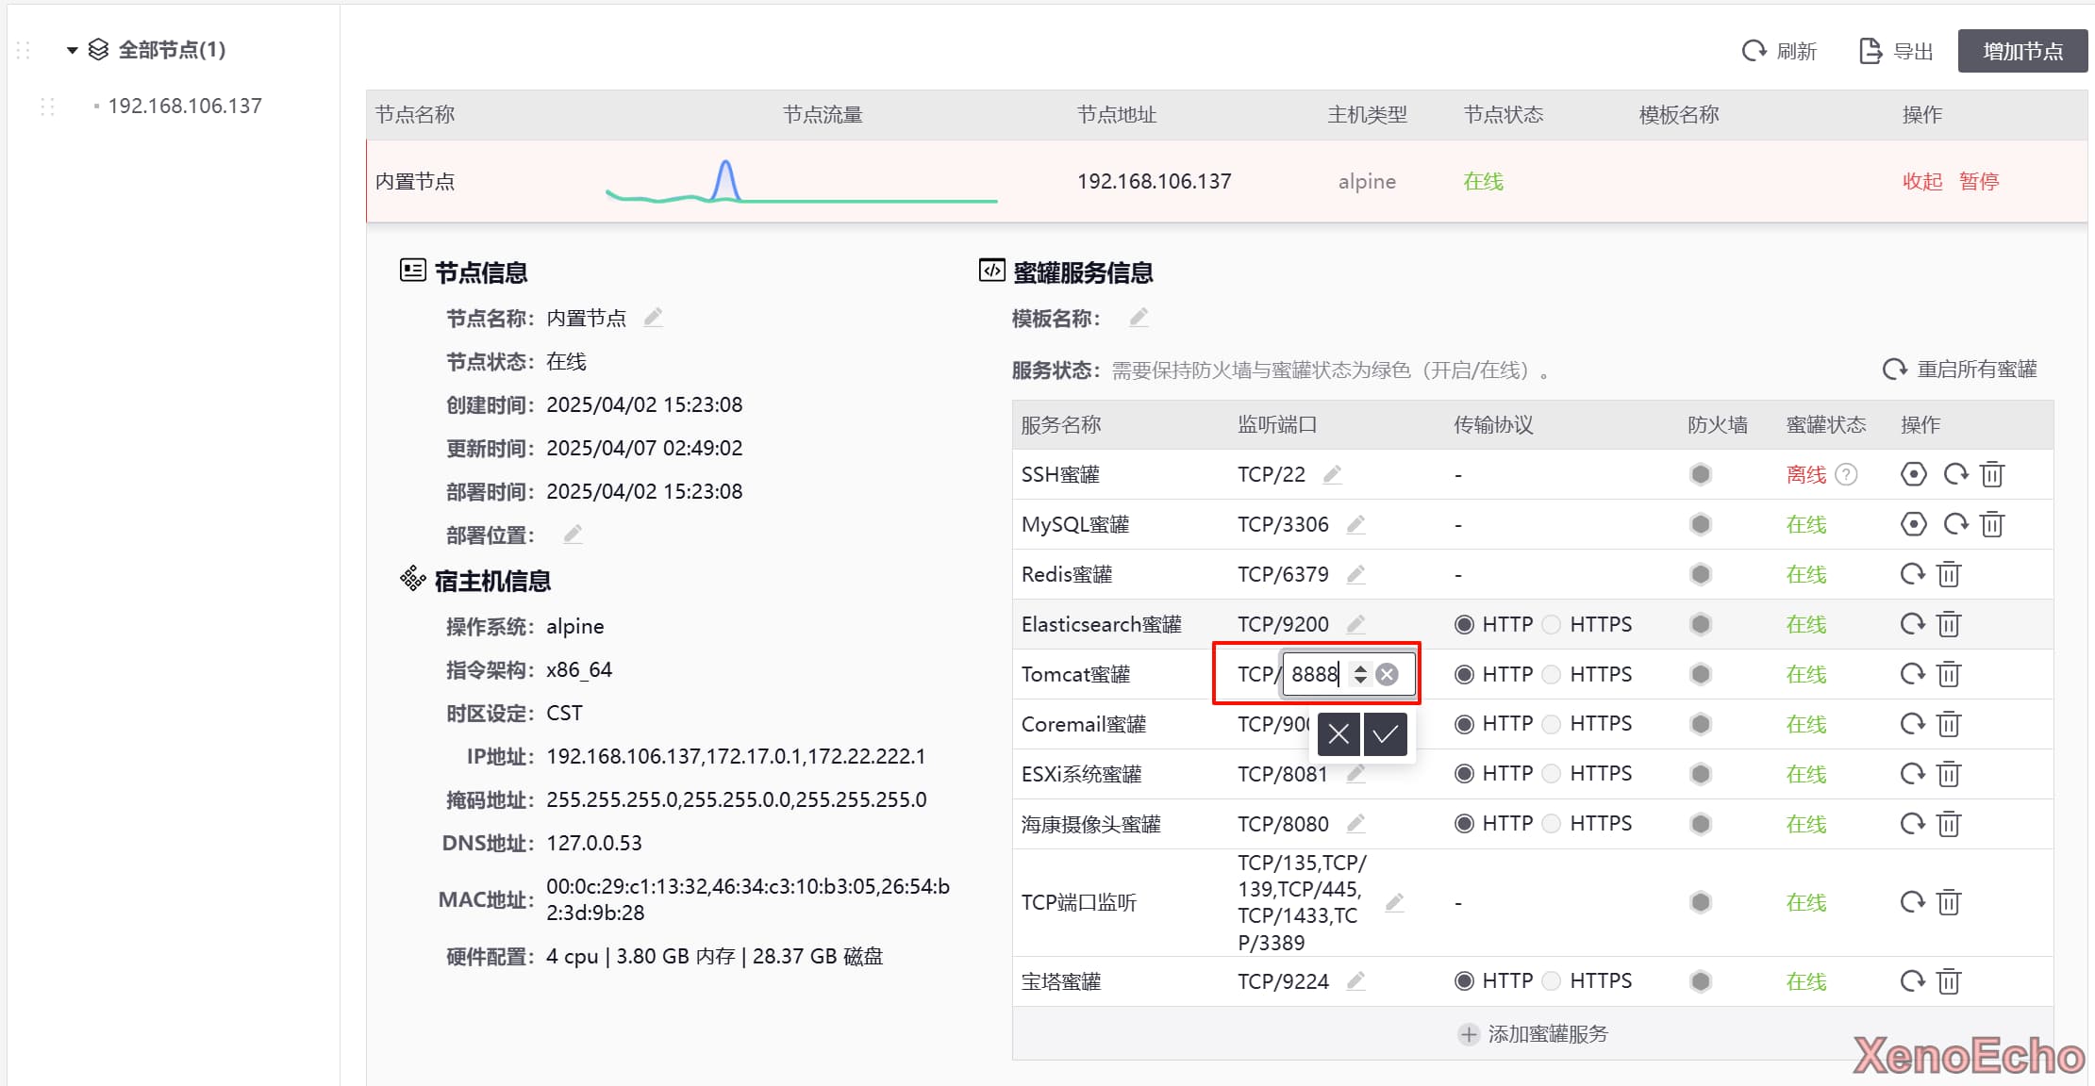Select node 192.168.106.137 in sidebar tree
2095x1086 pixels.
pyautogui.click(x=185, y=106)
